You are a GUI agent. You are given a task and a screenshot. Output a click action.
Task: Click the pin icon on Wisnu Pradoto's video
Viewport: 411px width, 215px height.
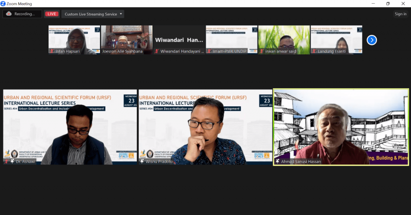point(142,161)
